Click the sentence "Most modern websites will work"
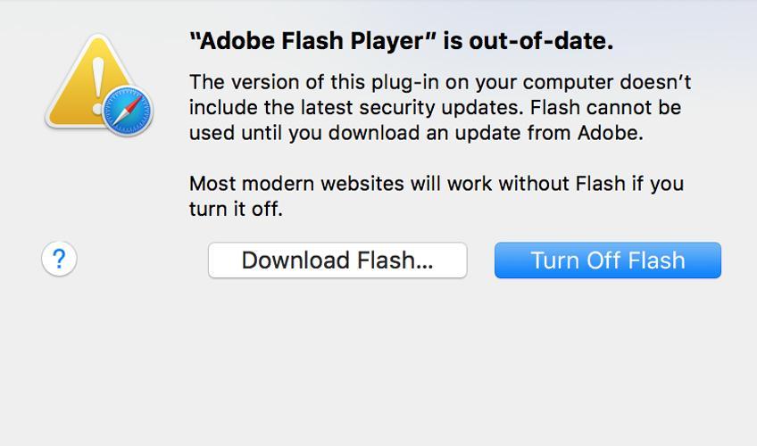This screenshot has width=757, height=446. (x=437, y=184)
